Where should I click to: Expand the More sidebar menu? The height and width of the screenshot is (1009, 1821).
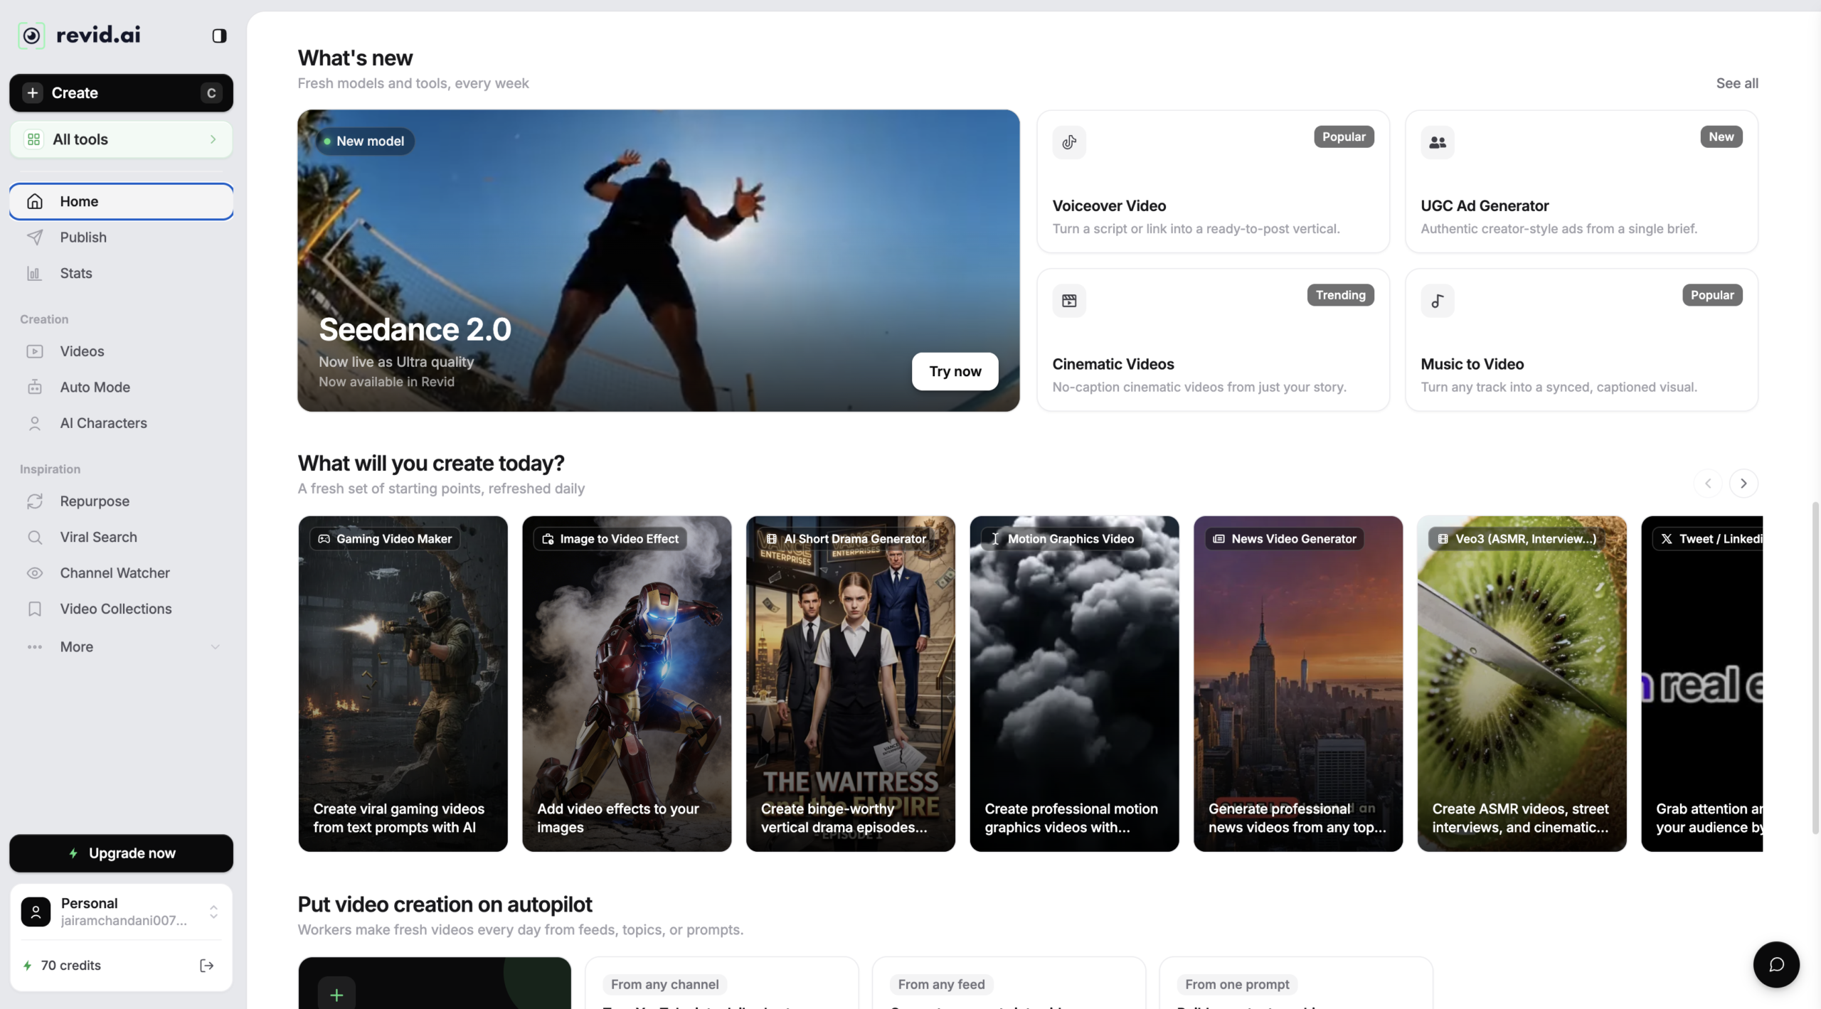[121, 647]
